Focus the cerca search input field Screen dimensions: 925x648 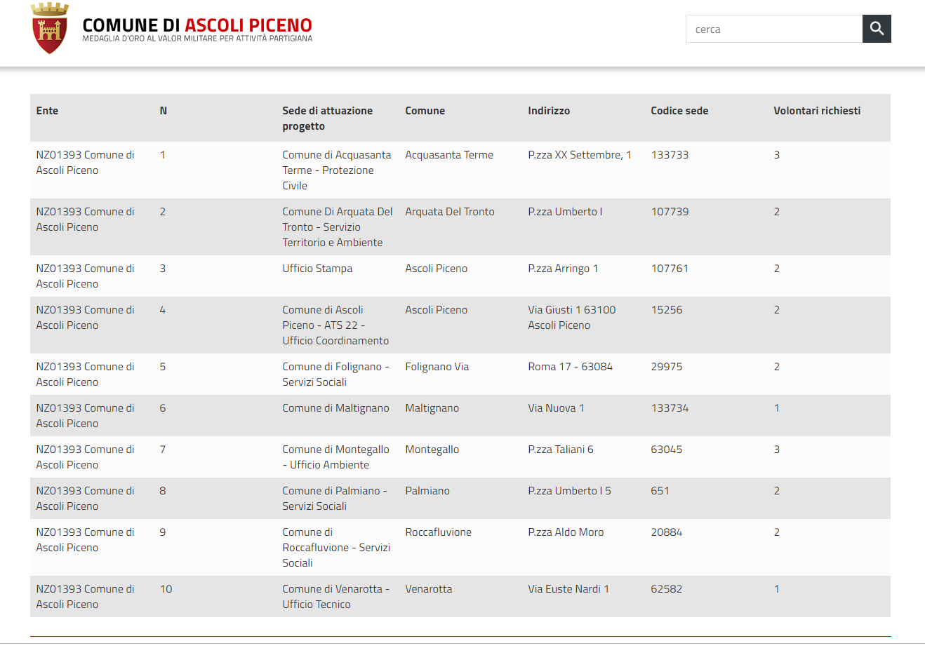pyautogui.click(x=774, y=29)
